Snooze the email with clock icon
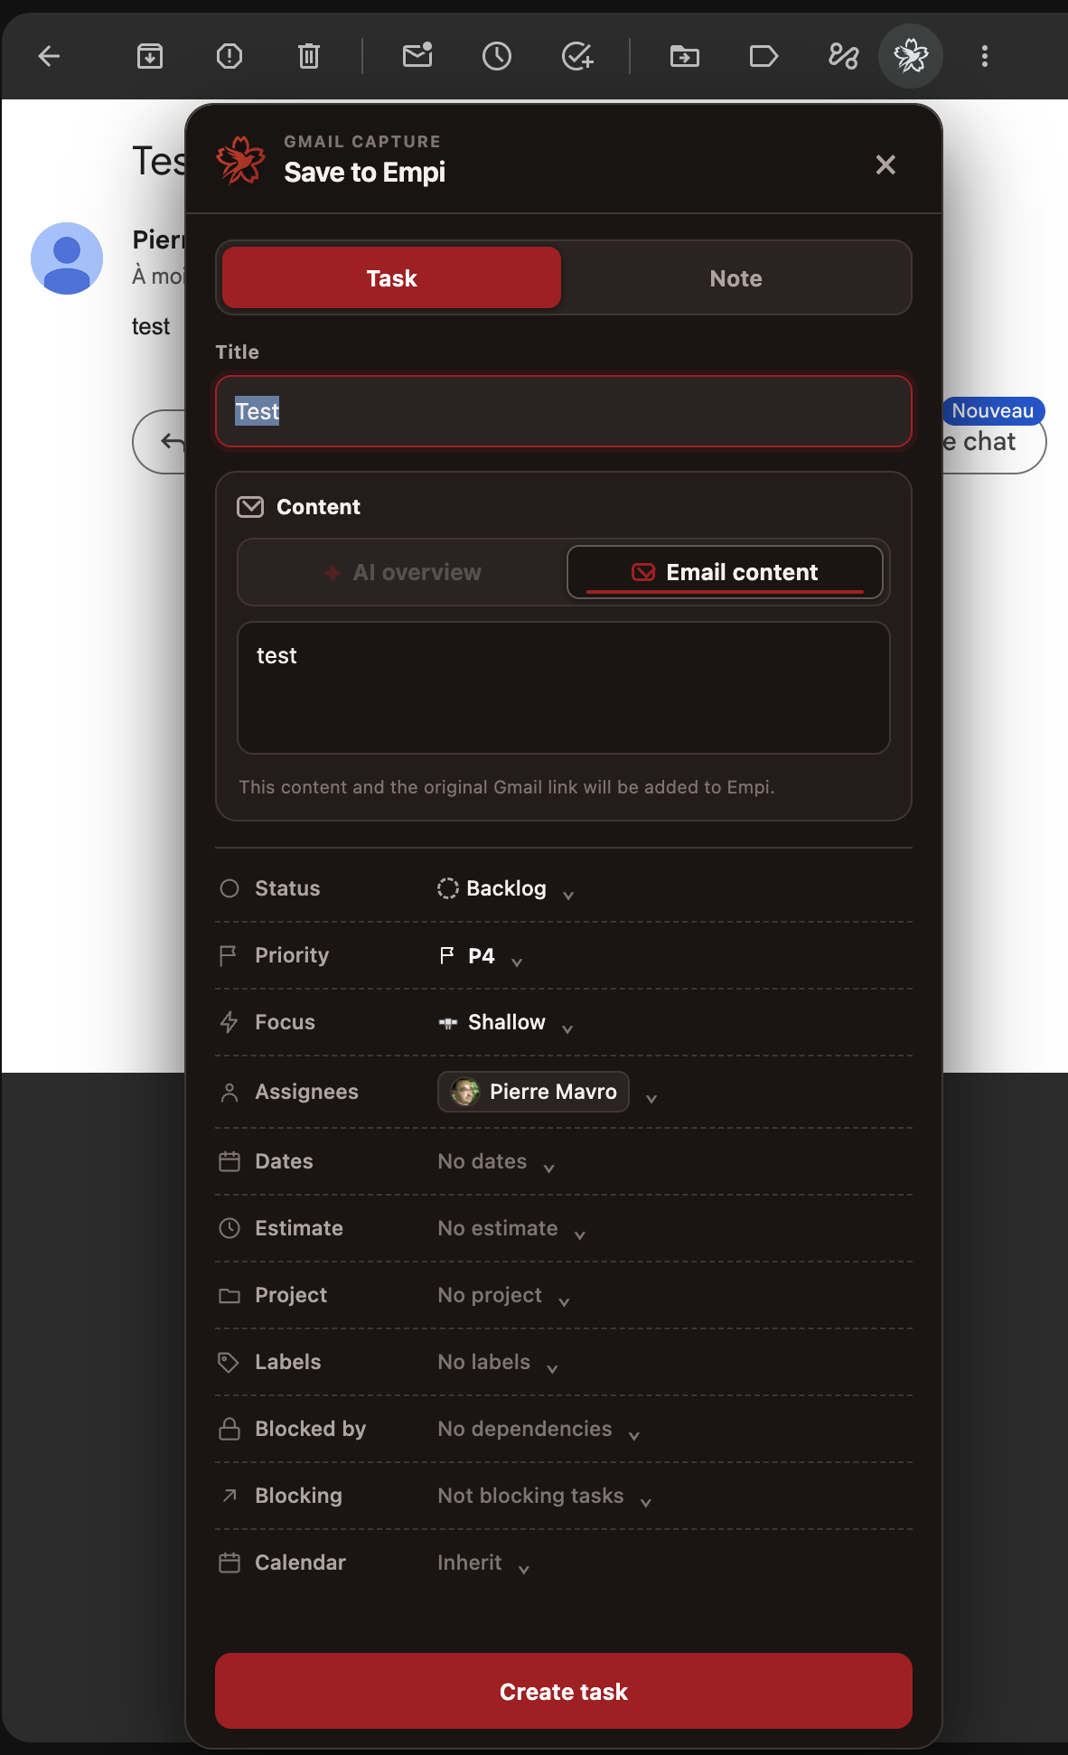1068x1755 pixels. [497, 56]
